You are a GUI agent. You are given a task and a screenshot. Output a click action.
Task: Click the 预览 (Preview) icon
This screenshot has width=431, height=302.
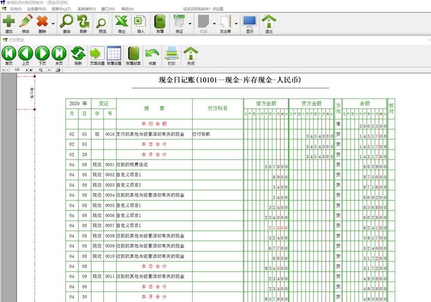click(102, 22)
